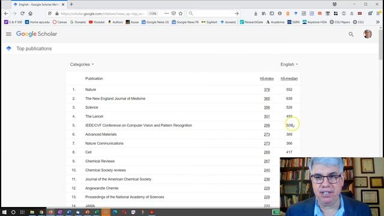
Task: Click the Google Scholar search magnifier icon
Action: (x=351, y=34)
